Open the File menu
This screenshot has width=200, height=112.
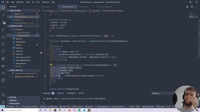[7, 2]
